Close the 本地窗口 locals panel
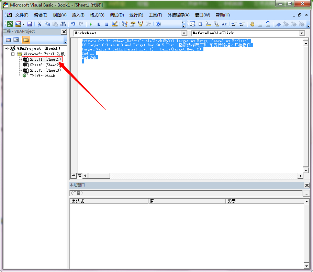The width and height of the screenshot is (313, 272). pos(307,185)
